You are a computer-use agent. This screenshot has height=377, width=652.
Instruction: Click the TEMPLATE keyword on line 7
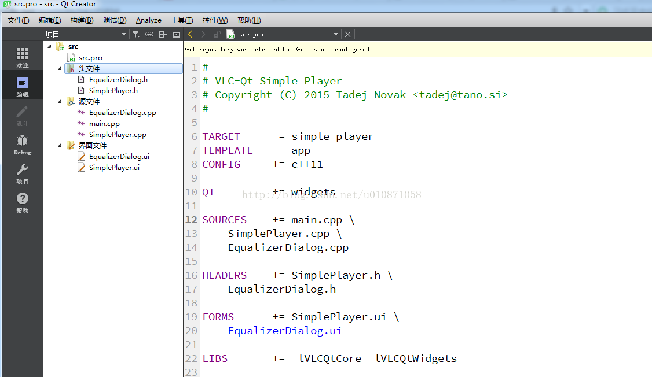click(228, 150)
